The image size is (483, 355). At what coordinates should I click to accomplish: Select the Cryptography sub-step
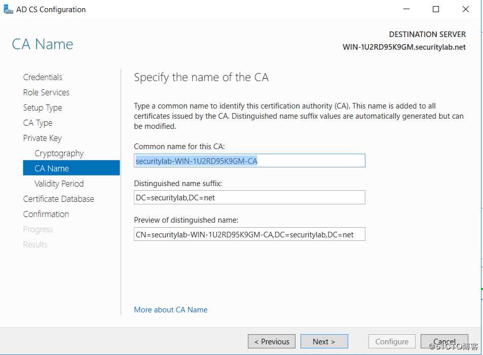(x=59, y=153)
